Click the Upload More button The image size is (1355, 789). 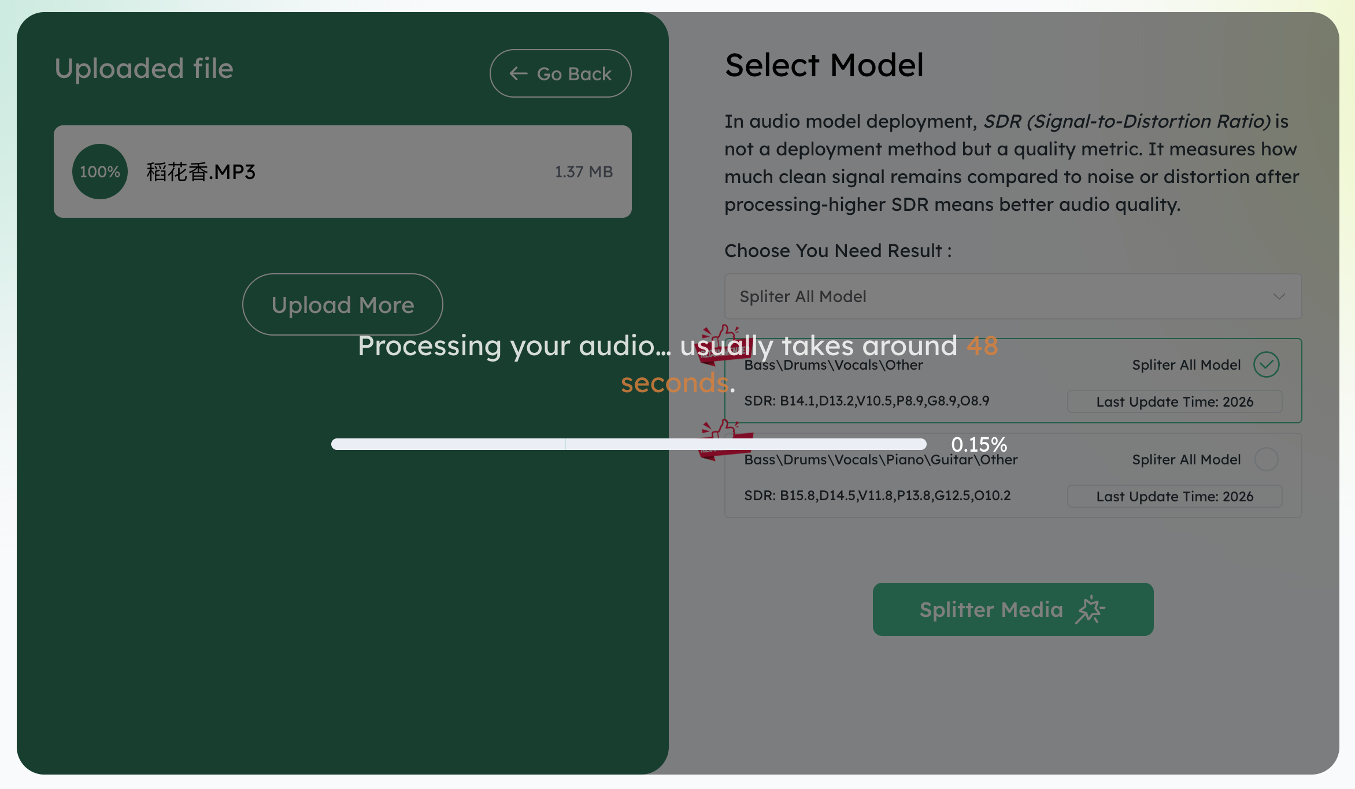(x=342, y=304)
